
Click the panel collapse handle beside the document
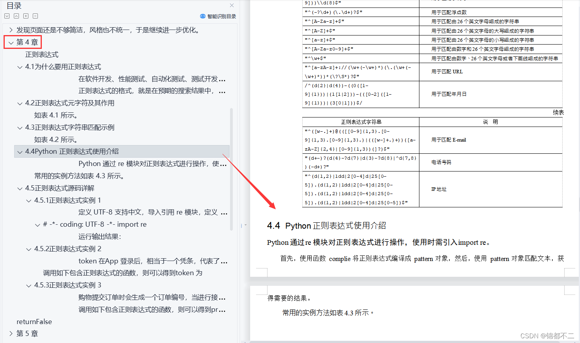[241, 225]
